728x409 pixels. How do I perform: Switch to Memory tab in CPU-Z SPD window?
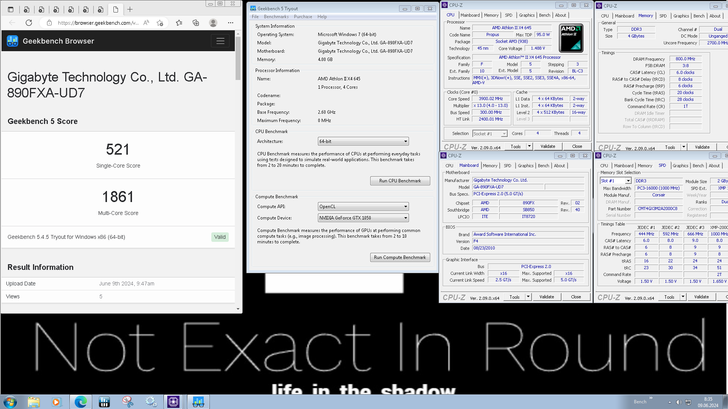click(x=645, y=166)
